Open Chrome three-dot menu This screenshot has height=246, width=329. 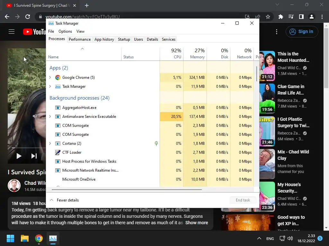(x=322, y=17)
